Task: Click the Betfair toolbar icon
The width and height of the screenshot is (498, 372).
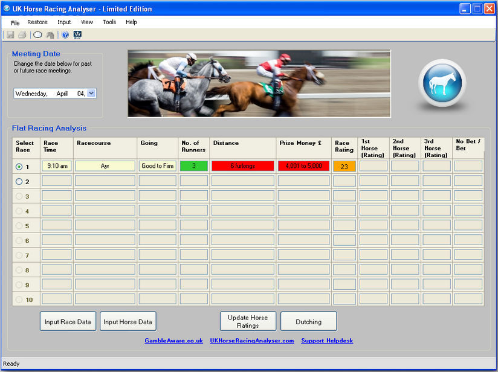Action: coord(77,34)
